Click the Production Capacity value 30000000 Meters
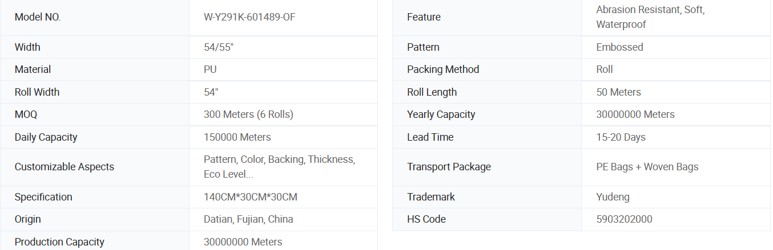This screenshot has height=250, width=773. coord(243,242)
